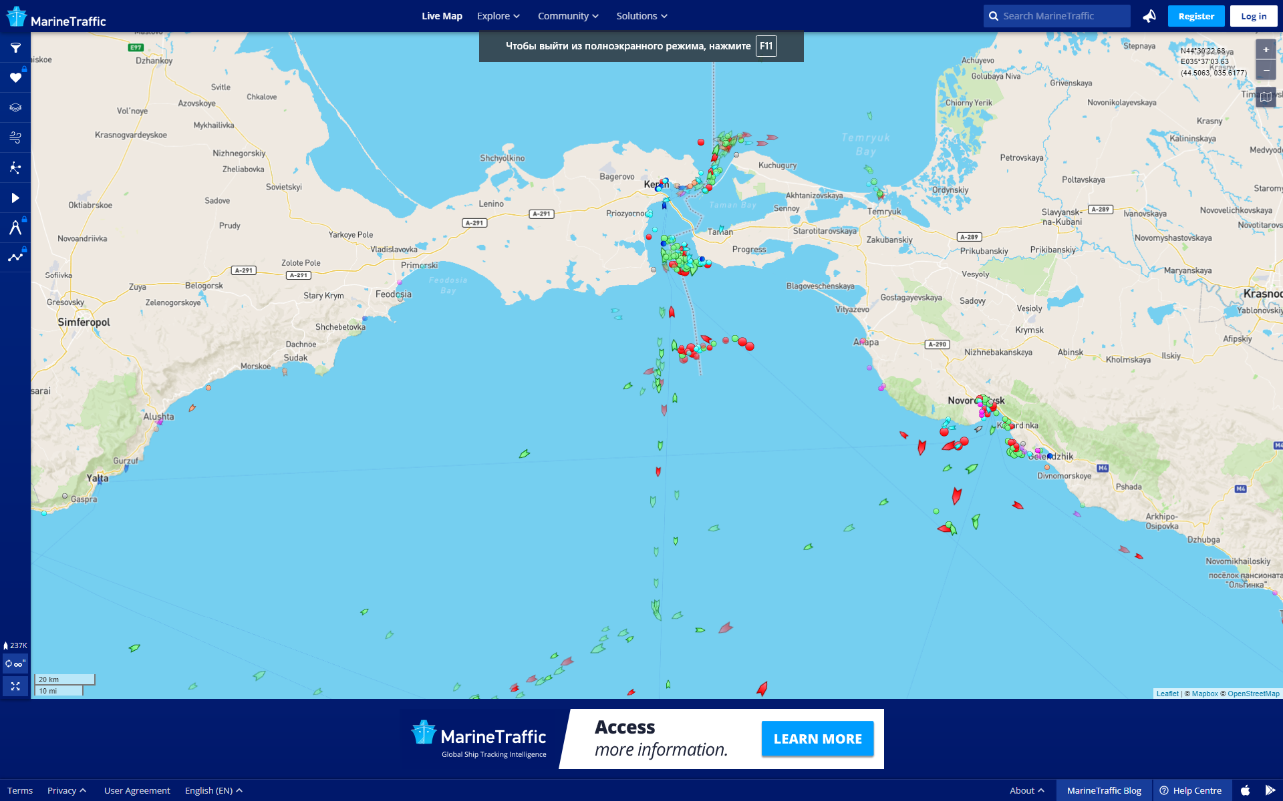
Task: Open the vessel filter funnel icon
Action: coord(15,48)
